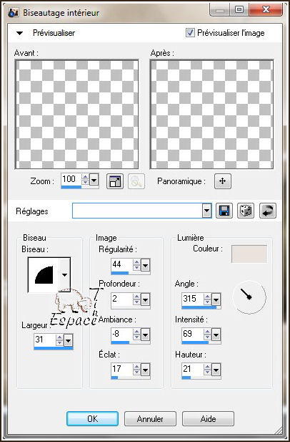Increase the Profondeur value with up arrow
The height and width of the screenshot is (442, 290).
[x=136, y=297]
